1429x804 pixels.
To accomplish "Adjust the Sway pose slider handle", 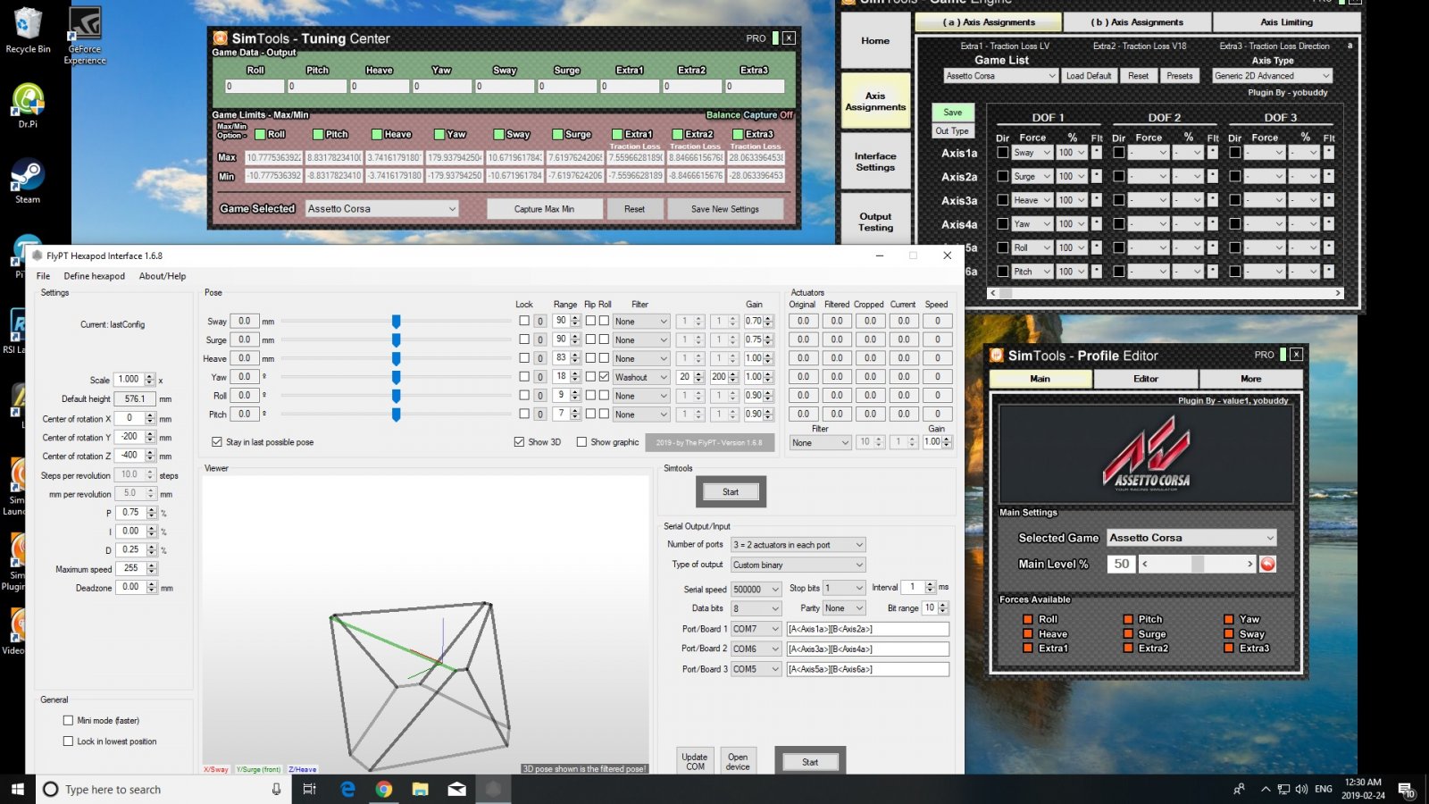I will click(x=396, y=322).
